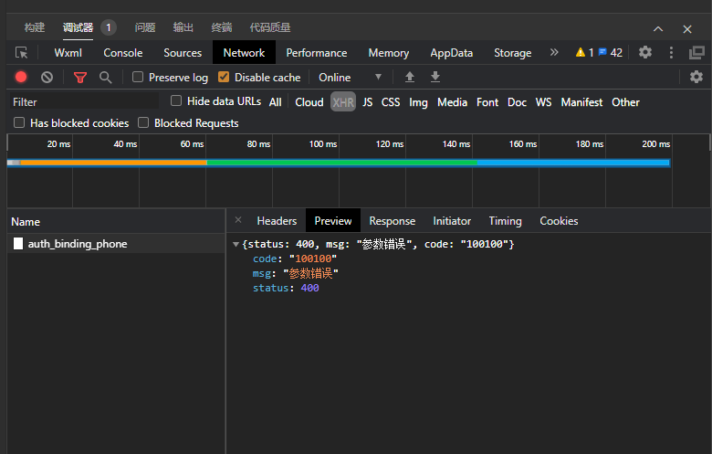Image resolution: width=712 pixels, height=454 pixels.
Task: Switch to 终端 tab
Action: 222,27
